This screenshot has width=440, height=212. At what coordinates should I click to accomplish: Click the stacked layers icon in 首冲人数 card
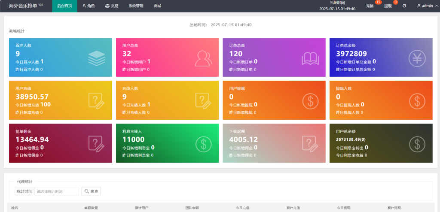pyautogui.click(x=97, y=58)
